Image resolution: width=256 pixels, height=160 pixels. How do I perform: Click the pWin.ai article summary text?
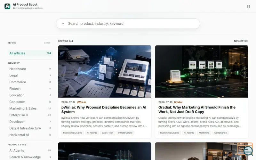104,122
